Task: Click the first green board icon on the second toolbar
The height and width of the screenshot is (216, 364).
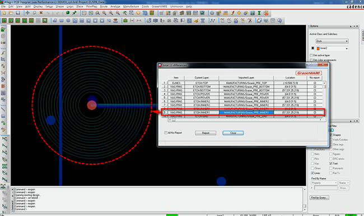Action: tap(4, 21)
